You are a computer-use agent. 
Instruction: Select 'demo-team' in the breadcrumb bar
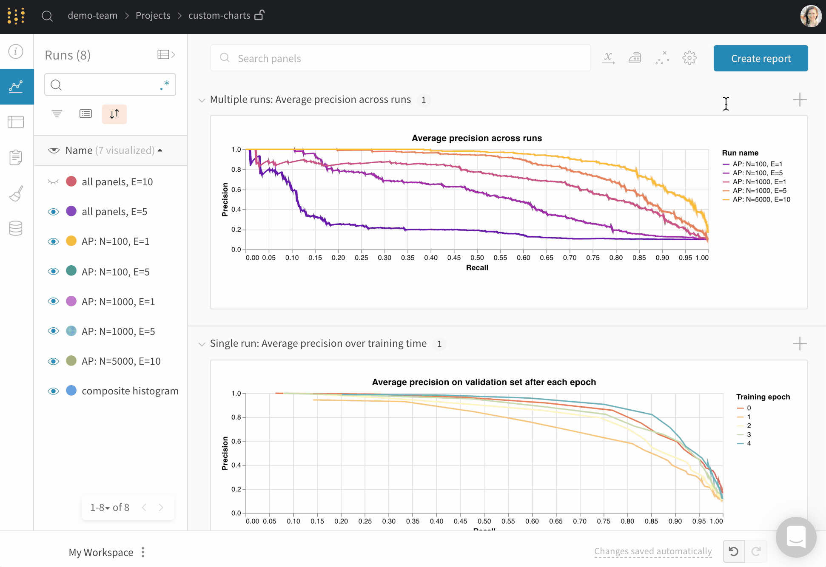pos(92,15)
